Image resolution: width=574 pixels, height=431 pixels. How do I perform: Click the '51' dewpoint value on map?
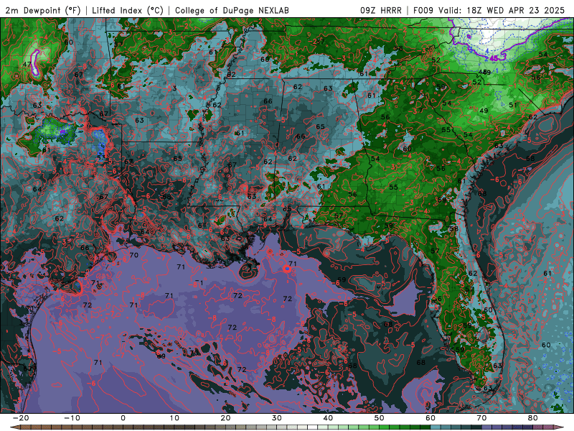[513, 105]
